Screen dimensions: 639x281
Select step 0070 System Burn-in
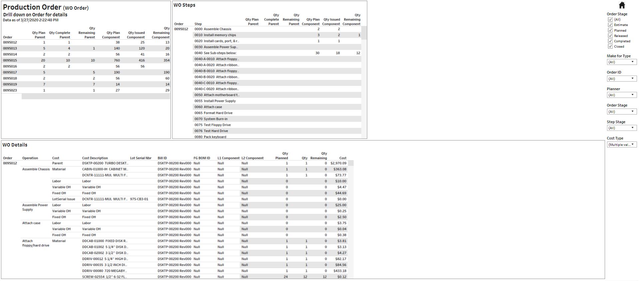(211, 119)
